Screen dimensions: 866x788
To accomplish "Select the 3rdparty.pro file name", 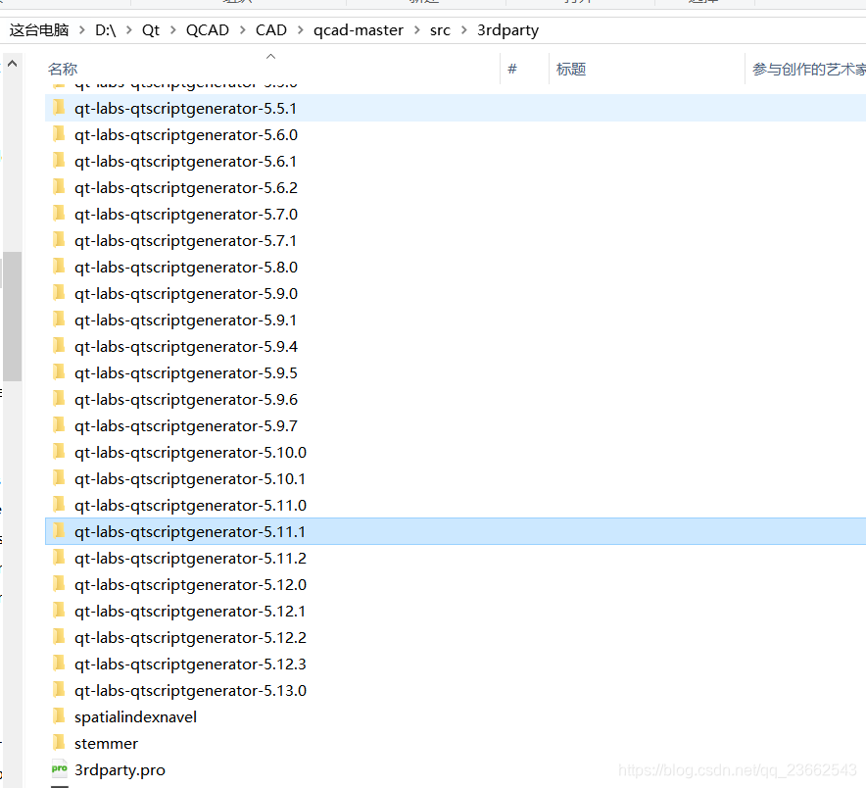I will tap(120, 769).
